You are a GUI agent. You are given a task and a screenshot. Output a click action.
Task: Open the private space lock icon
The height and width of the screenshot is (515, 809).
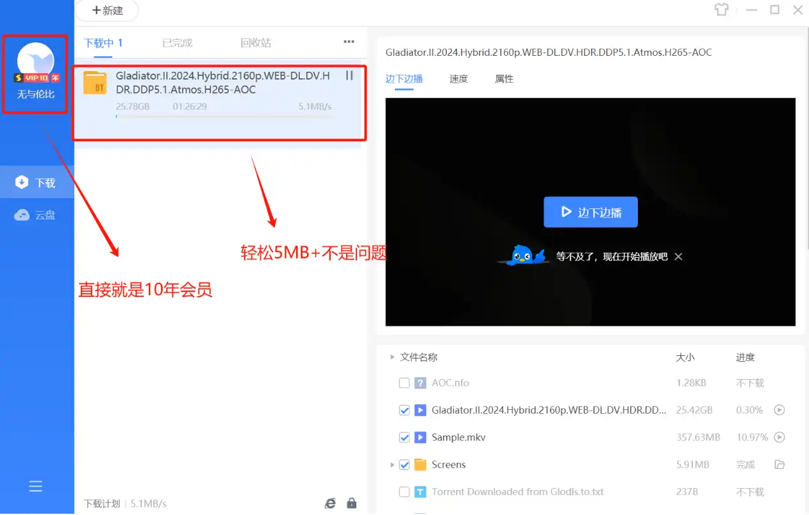click(x=351, y=503)
